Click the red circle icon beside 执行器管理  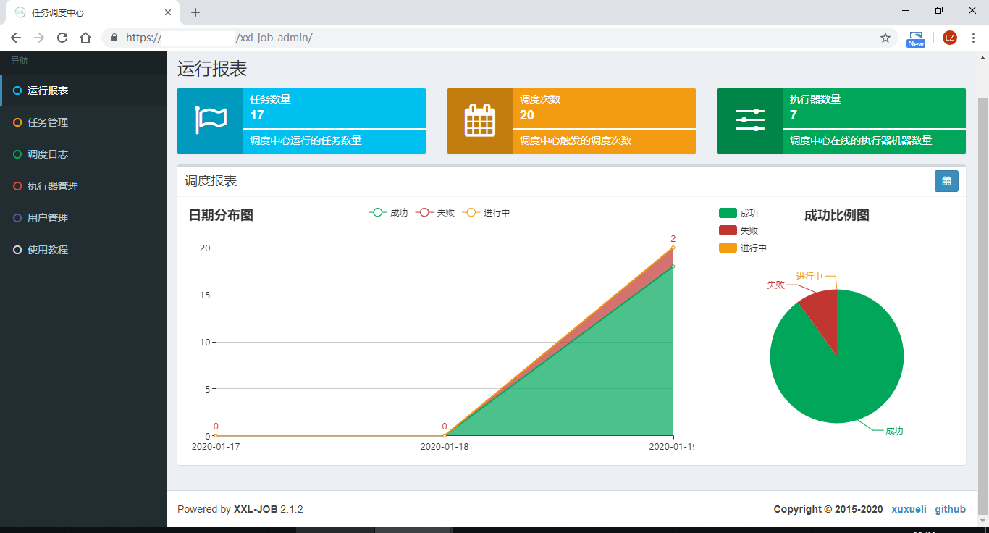pyautogui.click(x=17, y=186)
